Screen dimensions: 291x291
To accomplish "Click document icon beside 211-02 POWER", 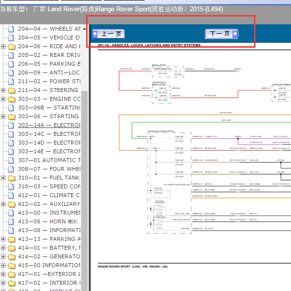I will tap(11, 81).
